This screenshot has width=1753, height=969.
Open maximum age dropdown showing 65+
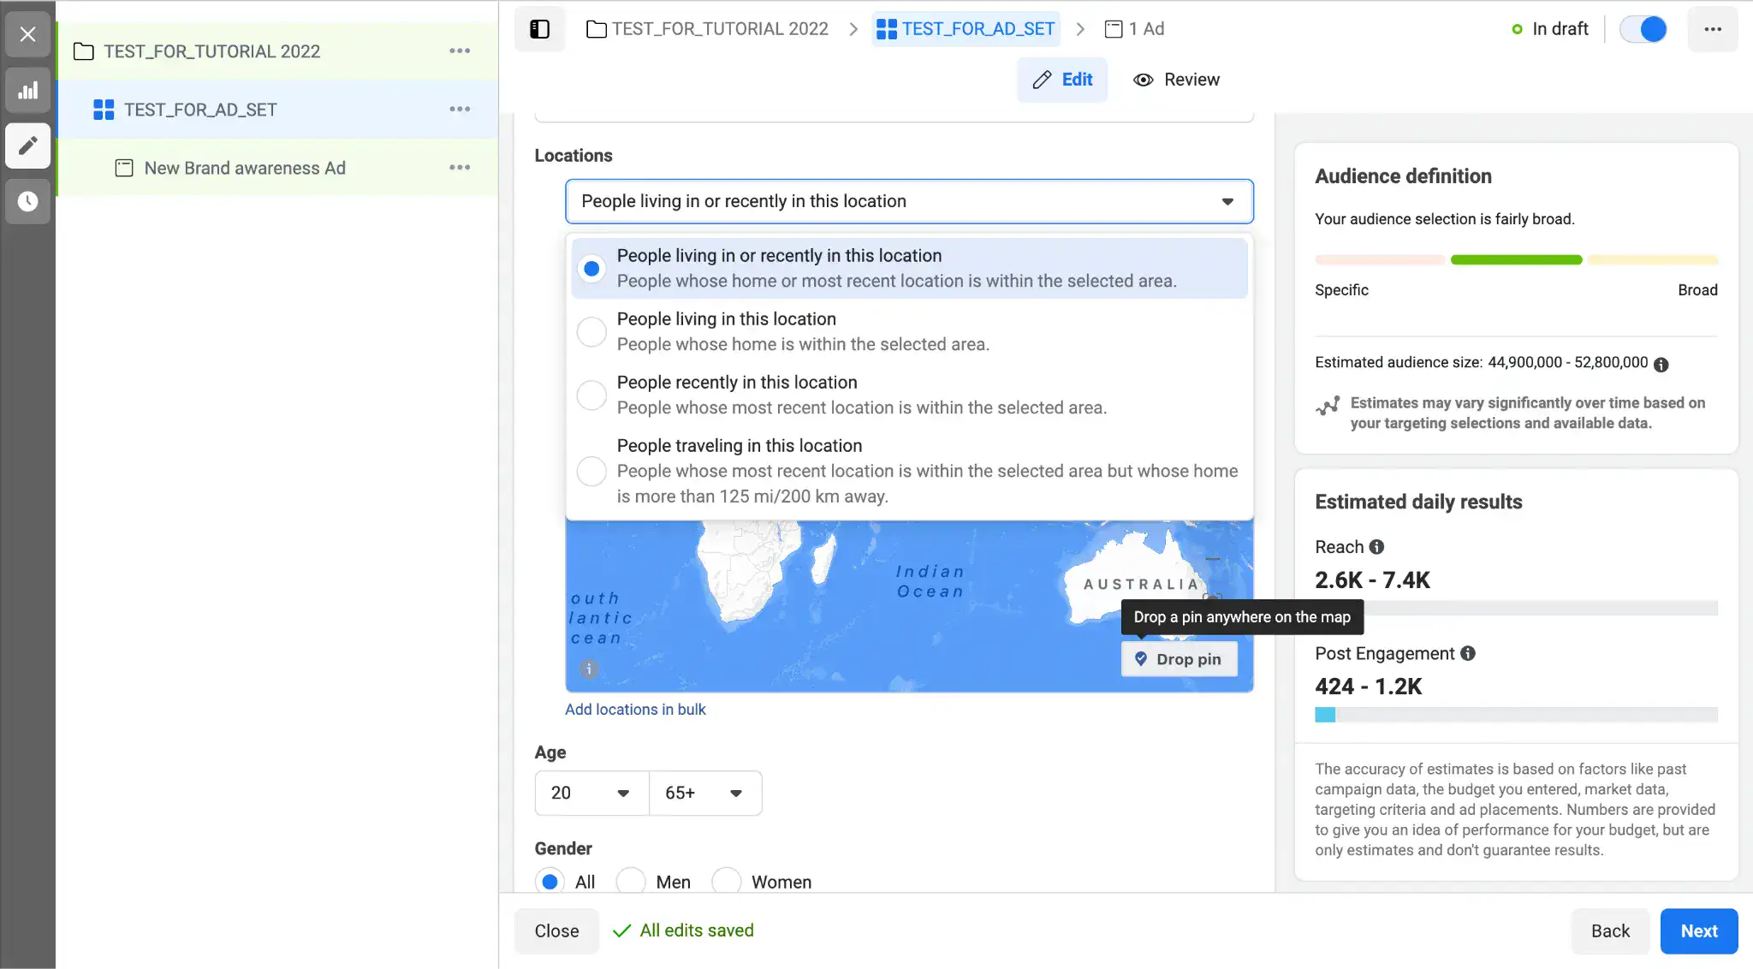coord(704,793)
